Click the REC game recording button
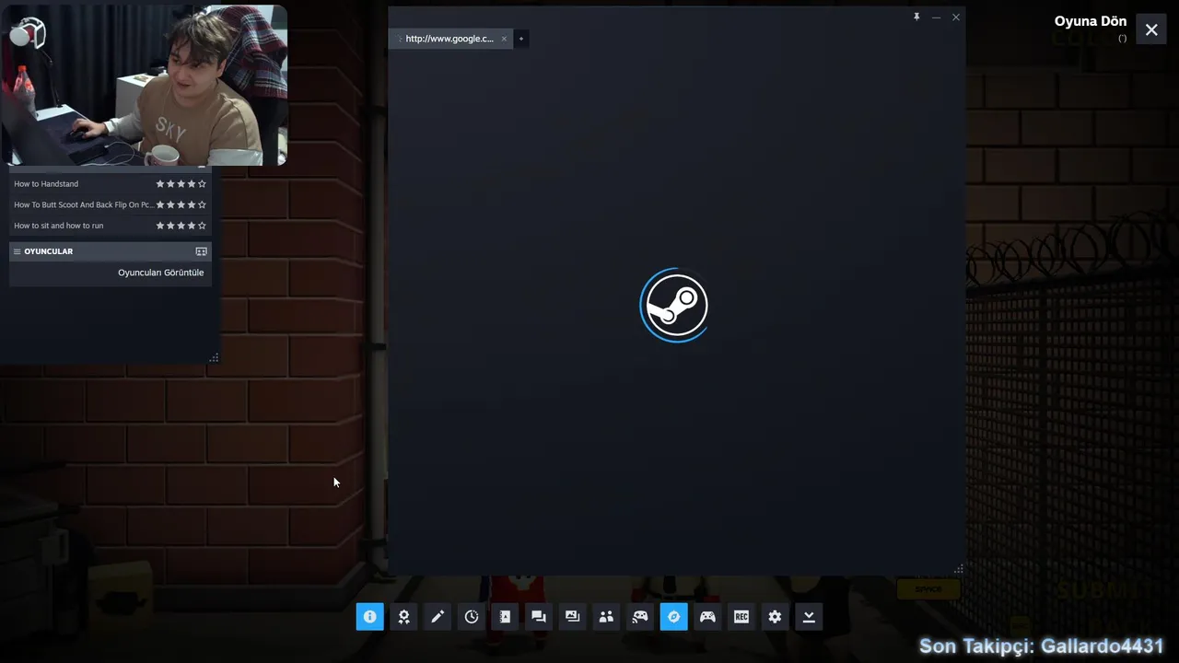Image resolution: width=1179 pixels, height=663 pixels. pos(741,617)
